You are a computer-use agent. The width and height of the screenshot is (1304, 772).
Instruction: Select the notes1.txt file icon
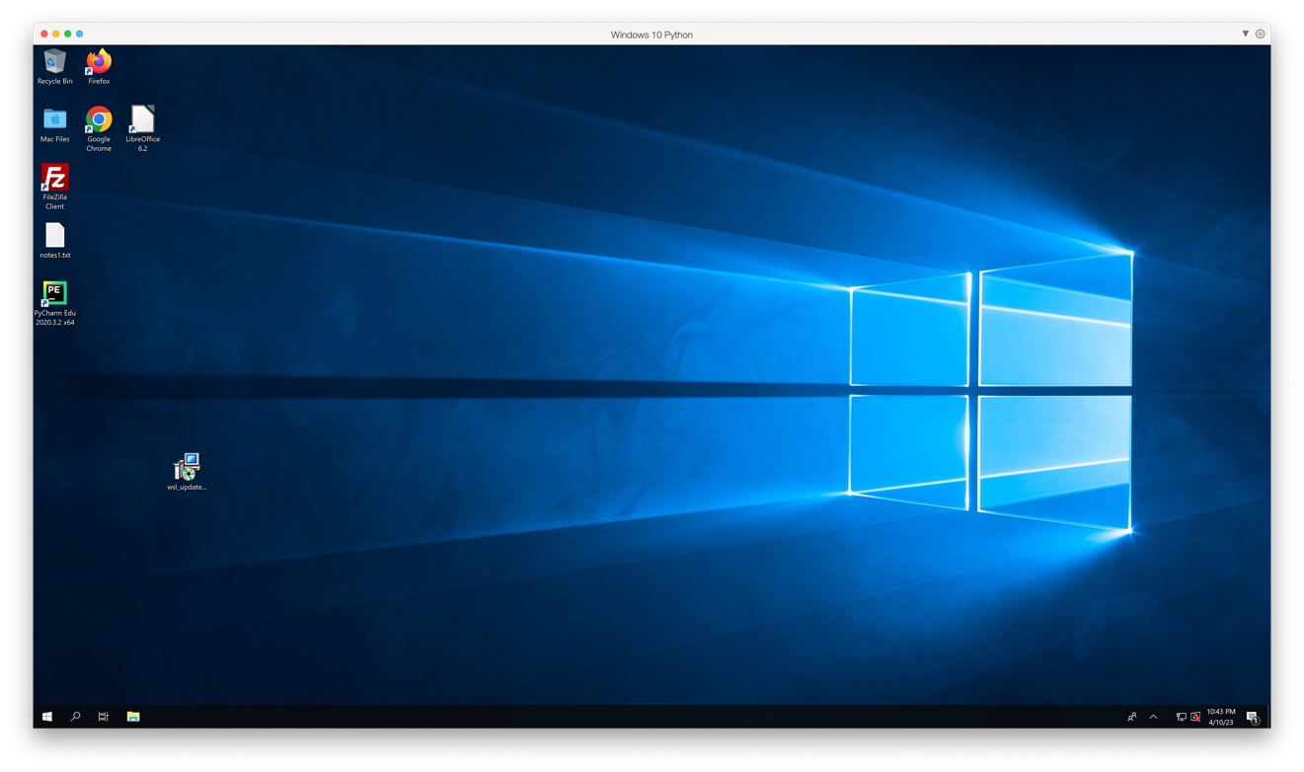tap(55, 240)
